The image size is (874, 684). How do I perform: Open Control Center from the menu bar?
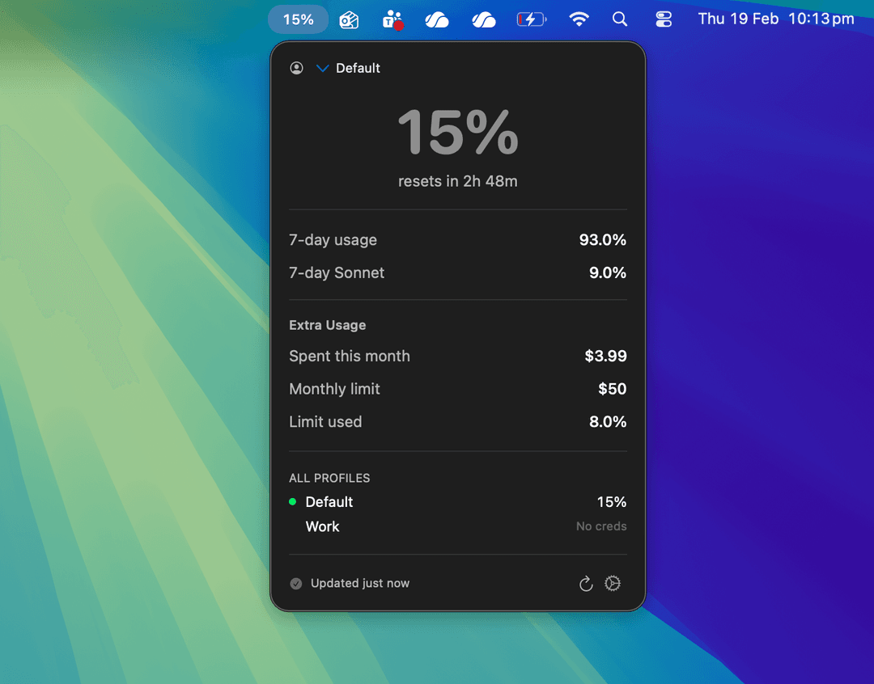(x=664, y=19)
